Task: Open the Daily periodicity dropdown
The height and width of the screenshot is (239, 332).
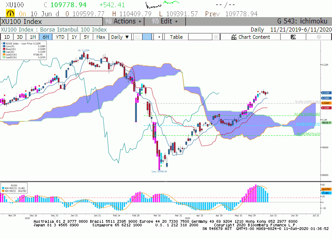Action: [120, 37]
